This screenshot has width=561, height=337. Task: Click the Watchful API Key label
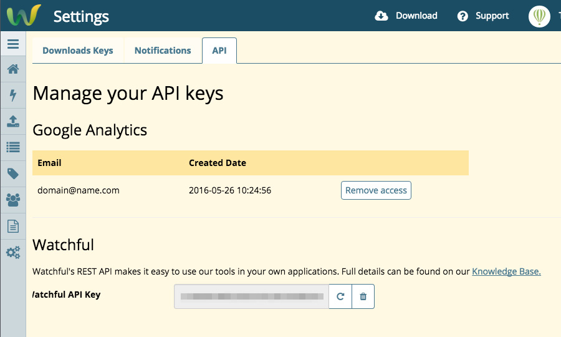[67, 295]
